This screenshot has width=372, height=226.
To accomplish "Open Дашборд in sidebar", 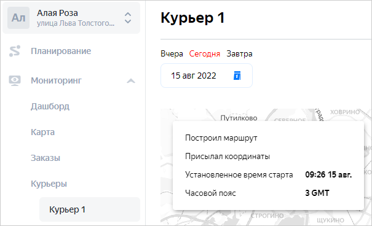I will (x=50, y=106).
